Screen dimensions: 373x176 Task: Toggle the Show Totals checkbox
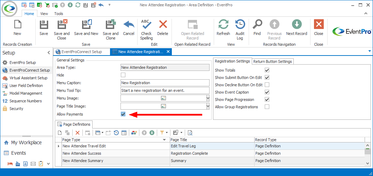tap(267, 70)
